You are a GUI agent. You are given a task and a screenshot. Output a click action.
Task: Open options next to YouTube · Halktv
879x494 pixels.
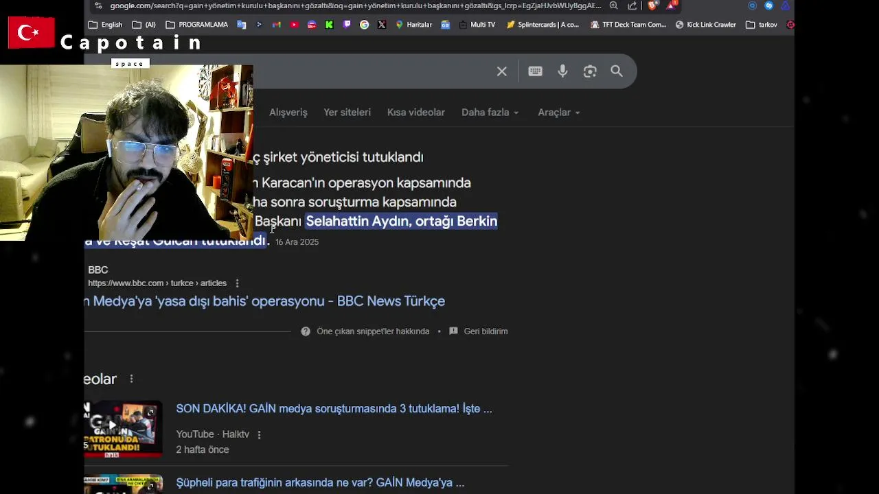coord(259,435)
